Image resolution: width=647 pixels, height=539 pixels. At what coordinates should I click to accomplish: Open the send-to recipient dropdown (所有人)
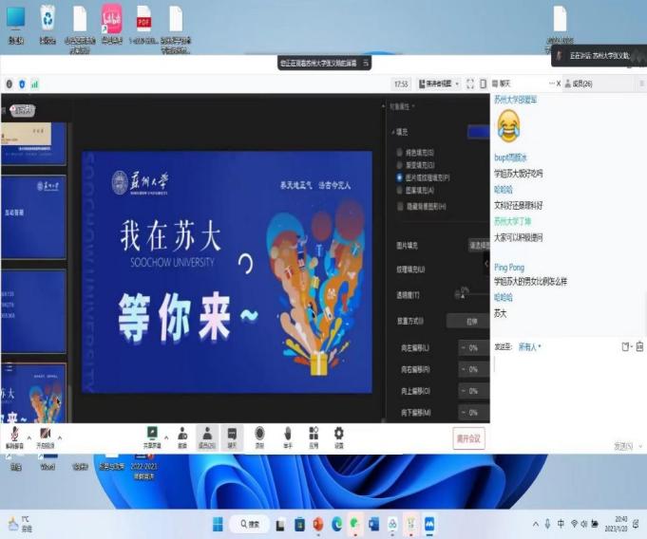click(529, 347)
